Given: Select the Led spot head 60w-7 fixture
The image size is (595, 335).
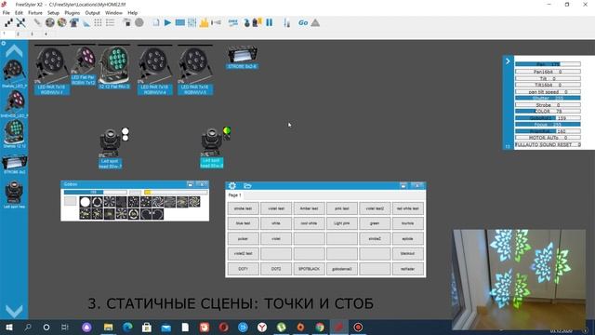Looking at the screenshot, I should [x=111, y=148].
